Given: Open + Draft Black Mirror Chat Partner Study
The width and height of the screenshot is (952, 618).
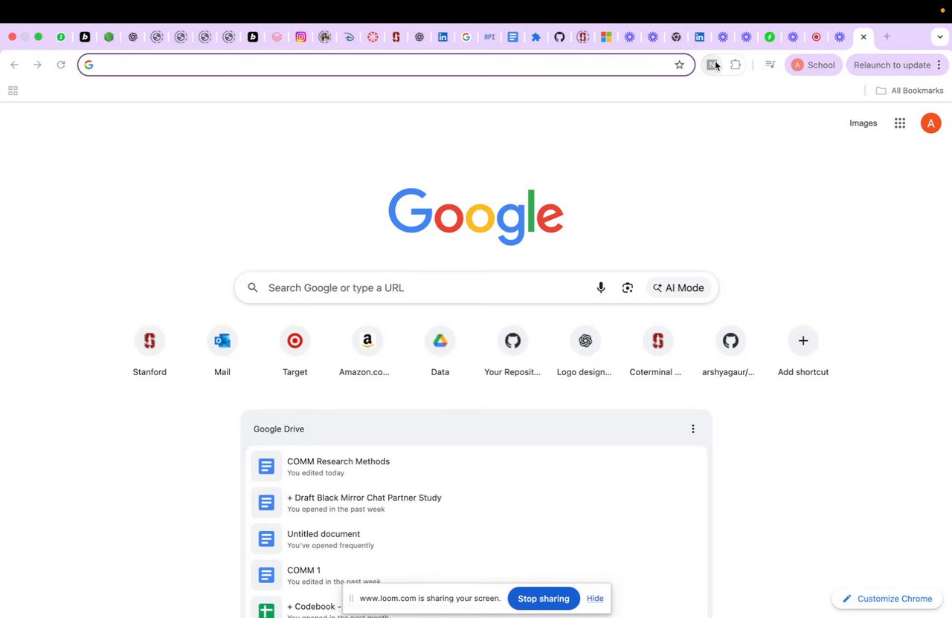Looking at the screenshot, I should [x=476, y=503].
